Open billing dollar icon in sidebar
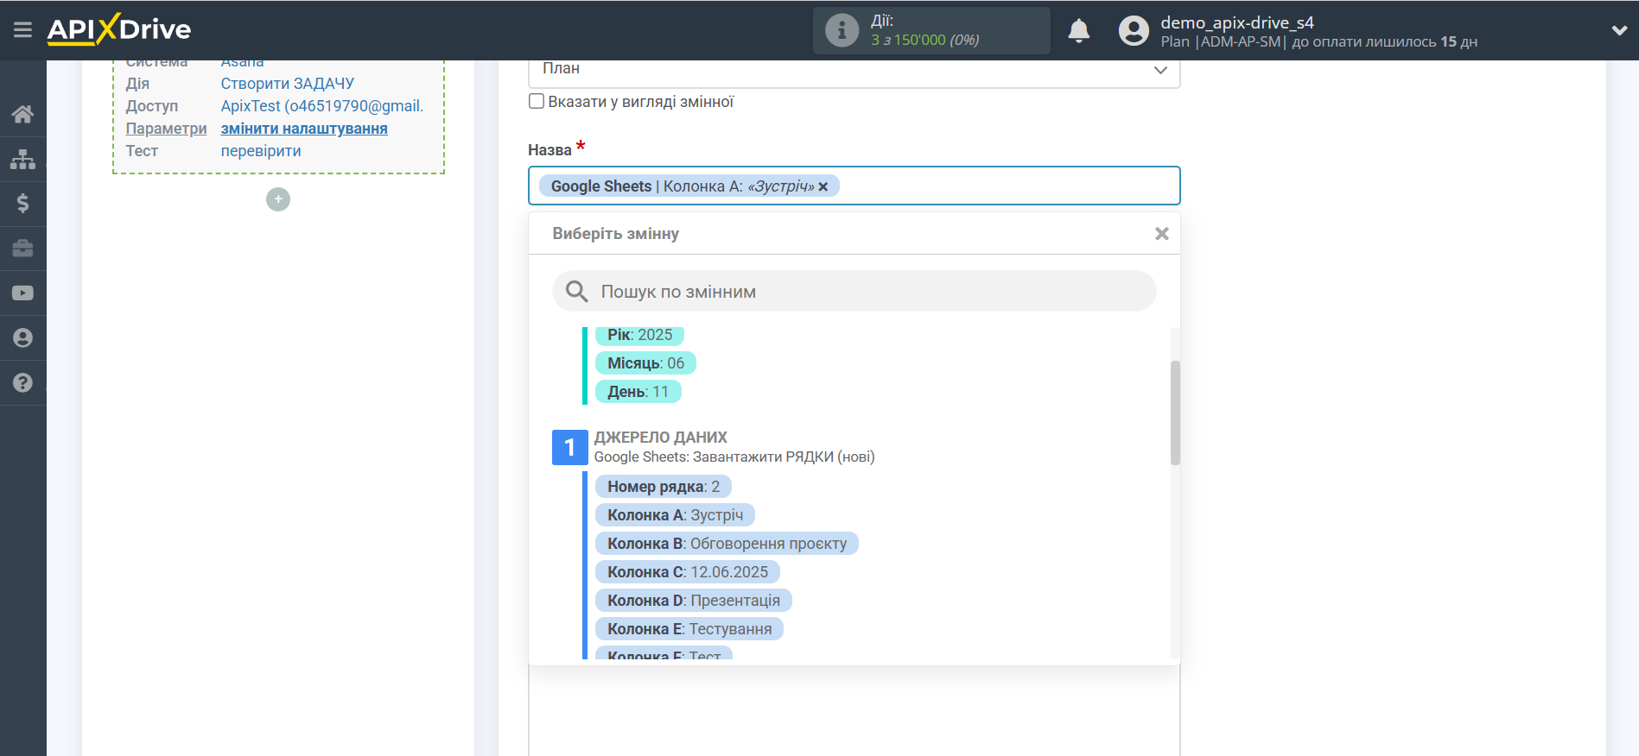 (23, 203)
